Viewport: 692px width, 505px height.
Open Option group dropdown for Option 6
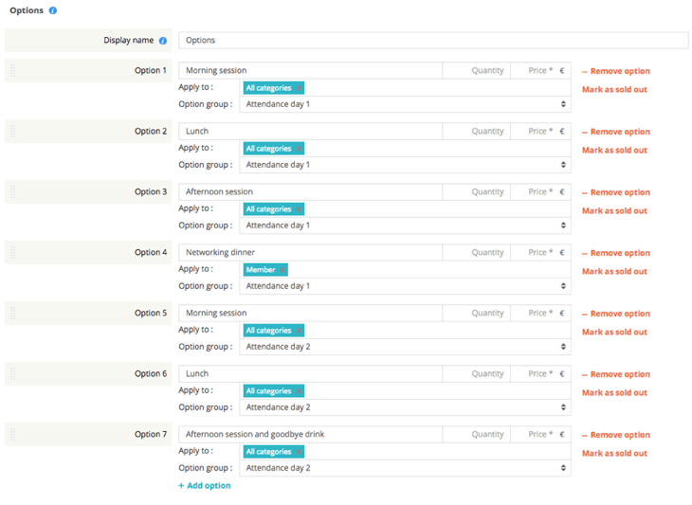(404, 407)
